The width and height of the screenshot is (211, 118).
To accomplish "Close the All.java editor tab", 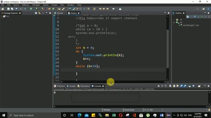I will click(x=79, y=13).
